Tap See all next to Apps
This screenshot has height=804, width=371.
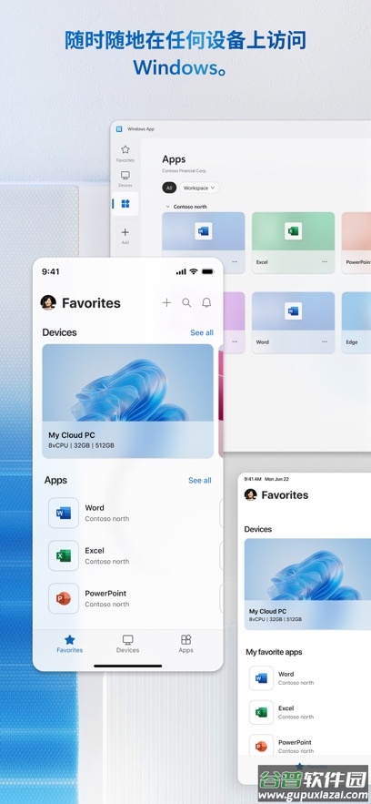tap(199, 481)
